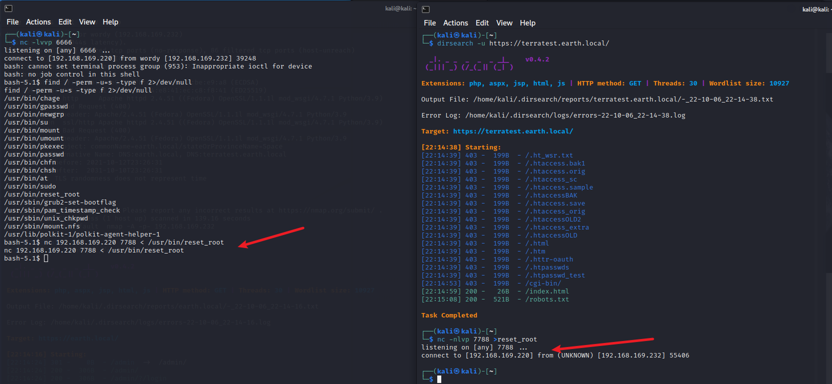Click the /usr/bin/newgrp output line
This screenshot has height=384, width=832.
coord(34,114)
